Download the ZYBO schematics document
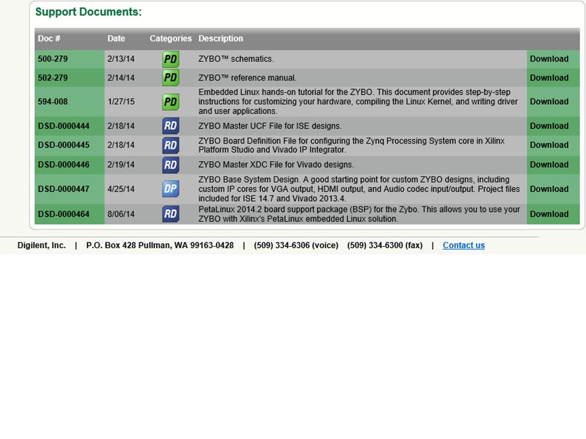Image resolution: width=586 pixels, height=439 pixels. (549, 59)
